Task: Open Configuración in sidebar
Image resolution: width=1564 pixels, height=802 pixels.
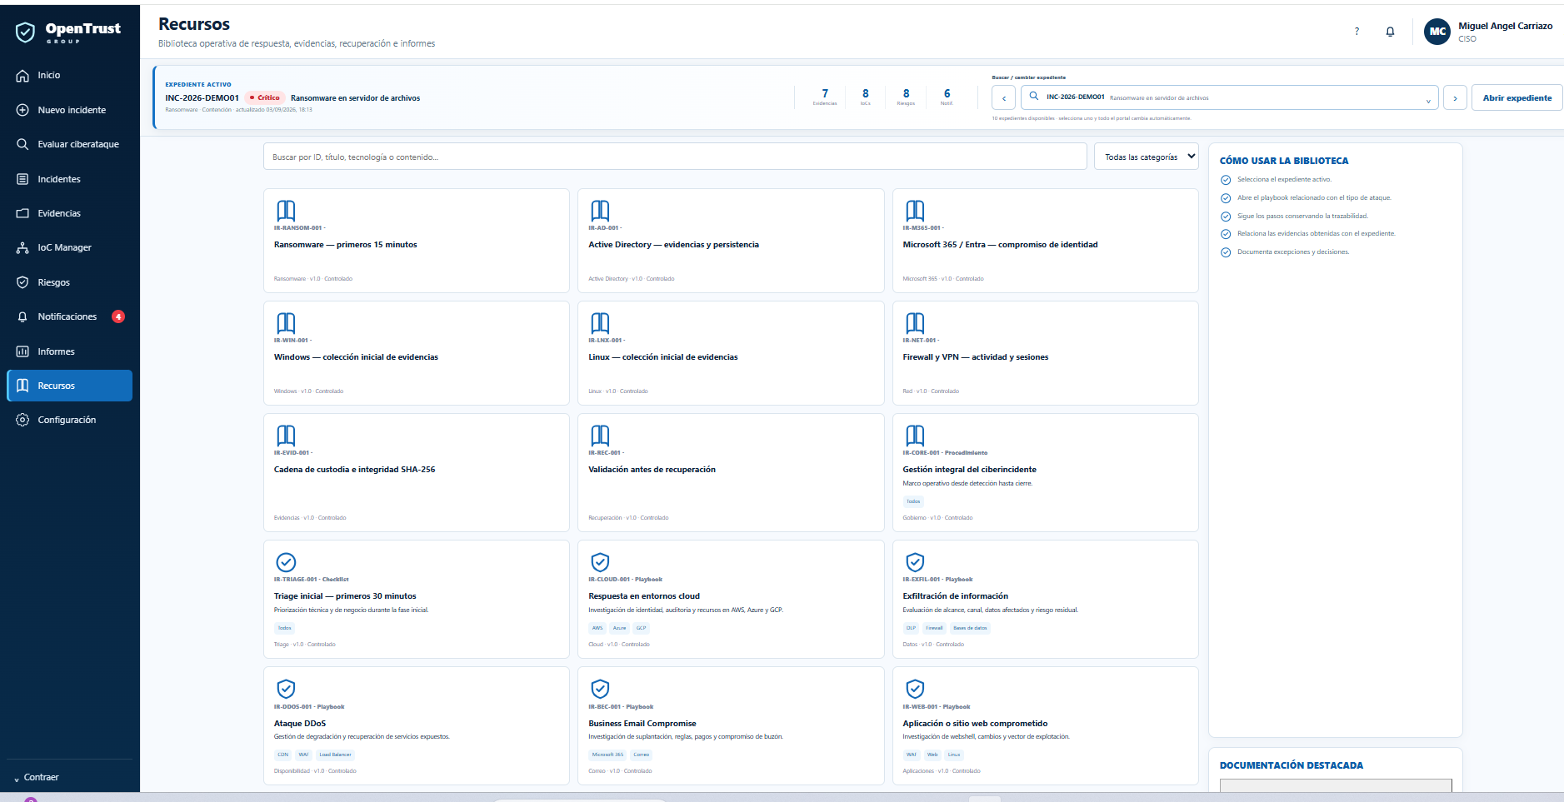Action: coord(69,420)
